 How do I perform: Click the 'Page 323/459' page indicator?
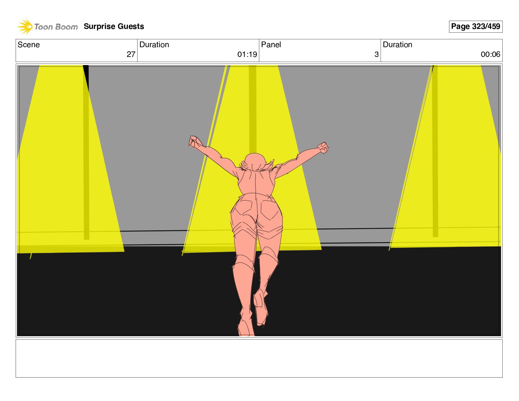pyautogui.click(x=475, y=26)
